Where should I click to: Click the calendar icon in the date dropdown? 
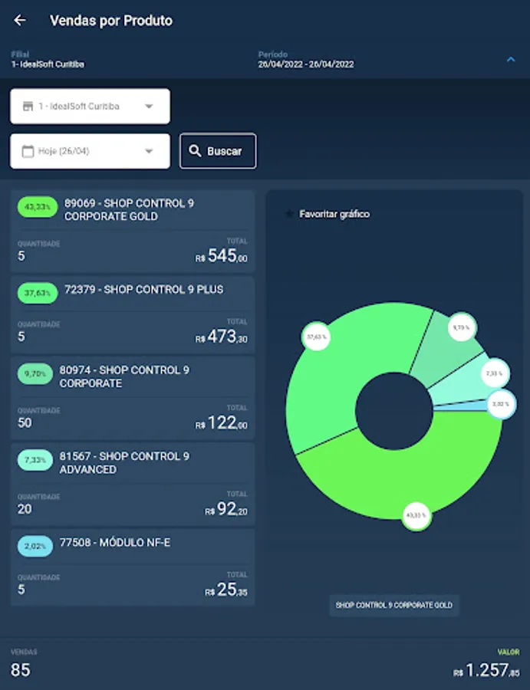click(28, 151)
